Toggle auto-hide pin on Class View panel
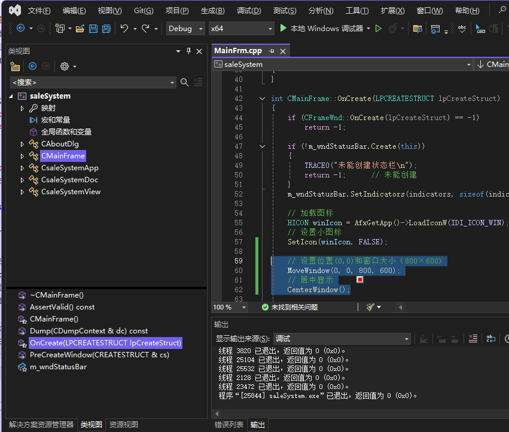This screenshot has height=432, width=509. coord(188,51)
